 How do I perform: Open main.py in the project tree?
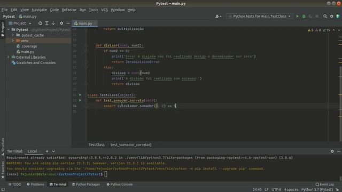(25, 52)
